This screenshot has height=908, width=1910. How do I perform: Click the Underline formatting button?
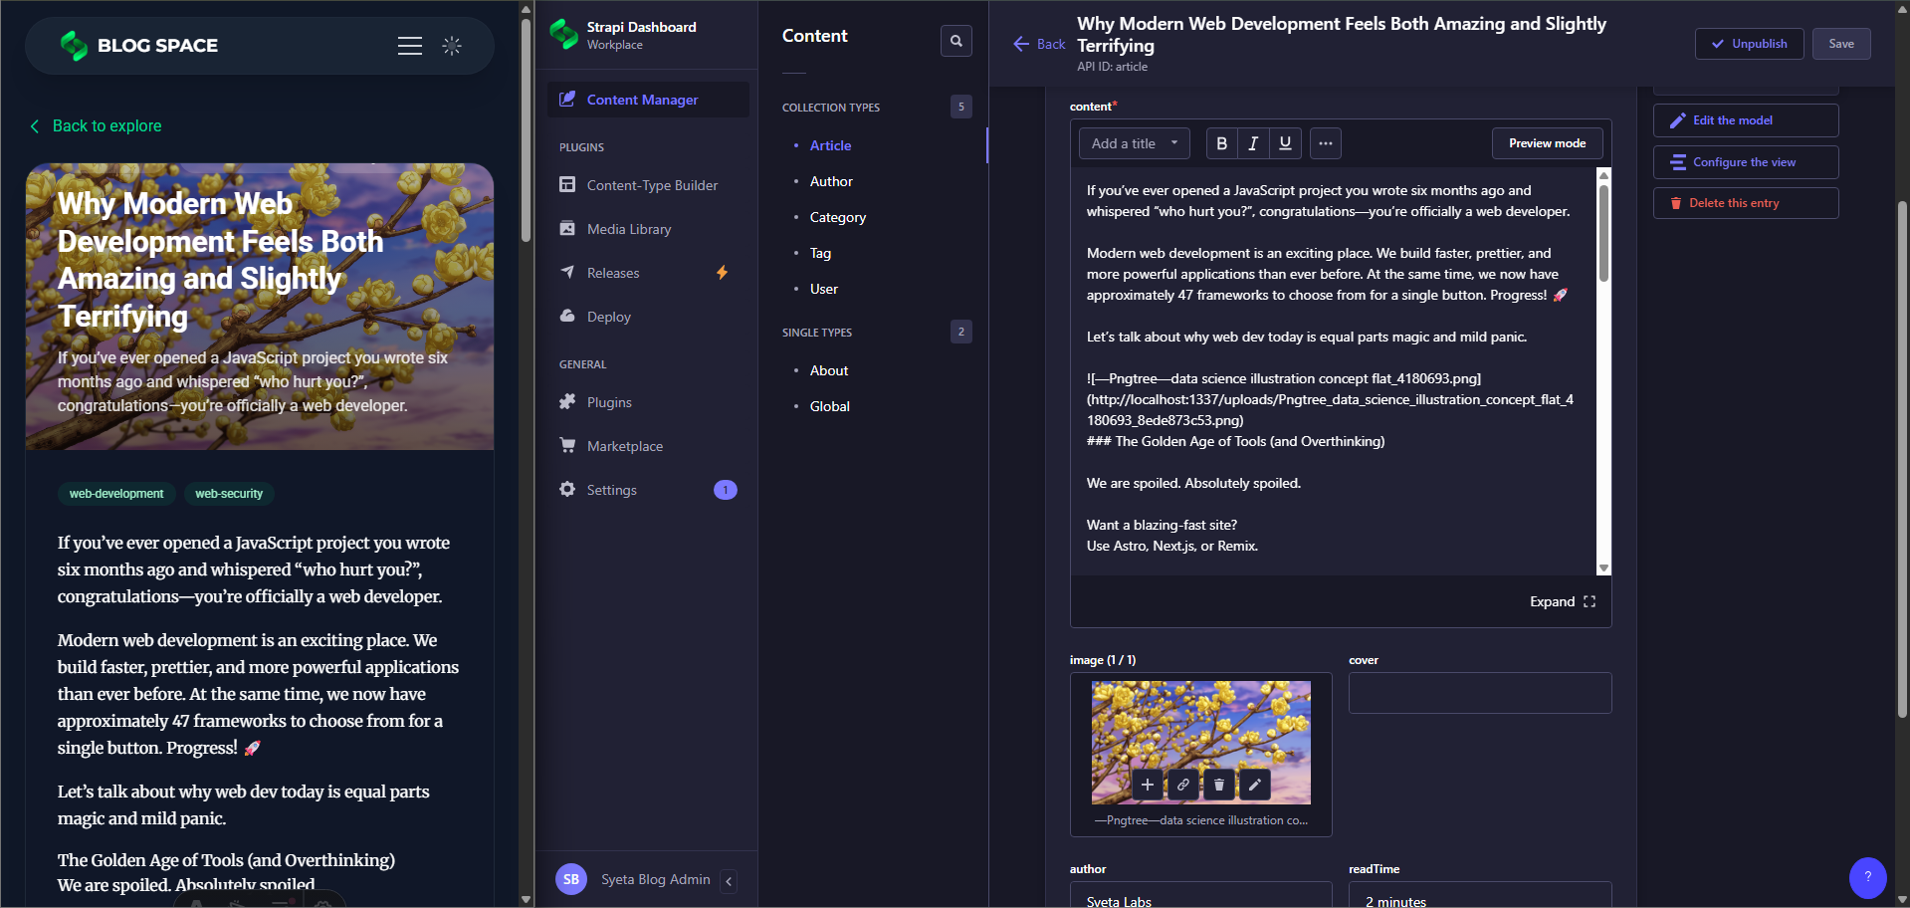(x=1285, y=143)
